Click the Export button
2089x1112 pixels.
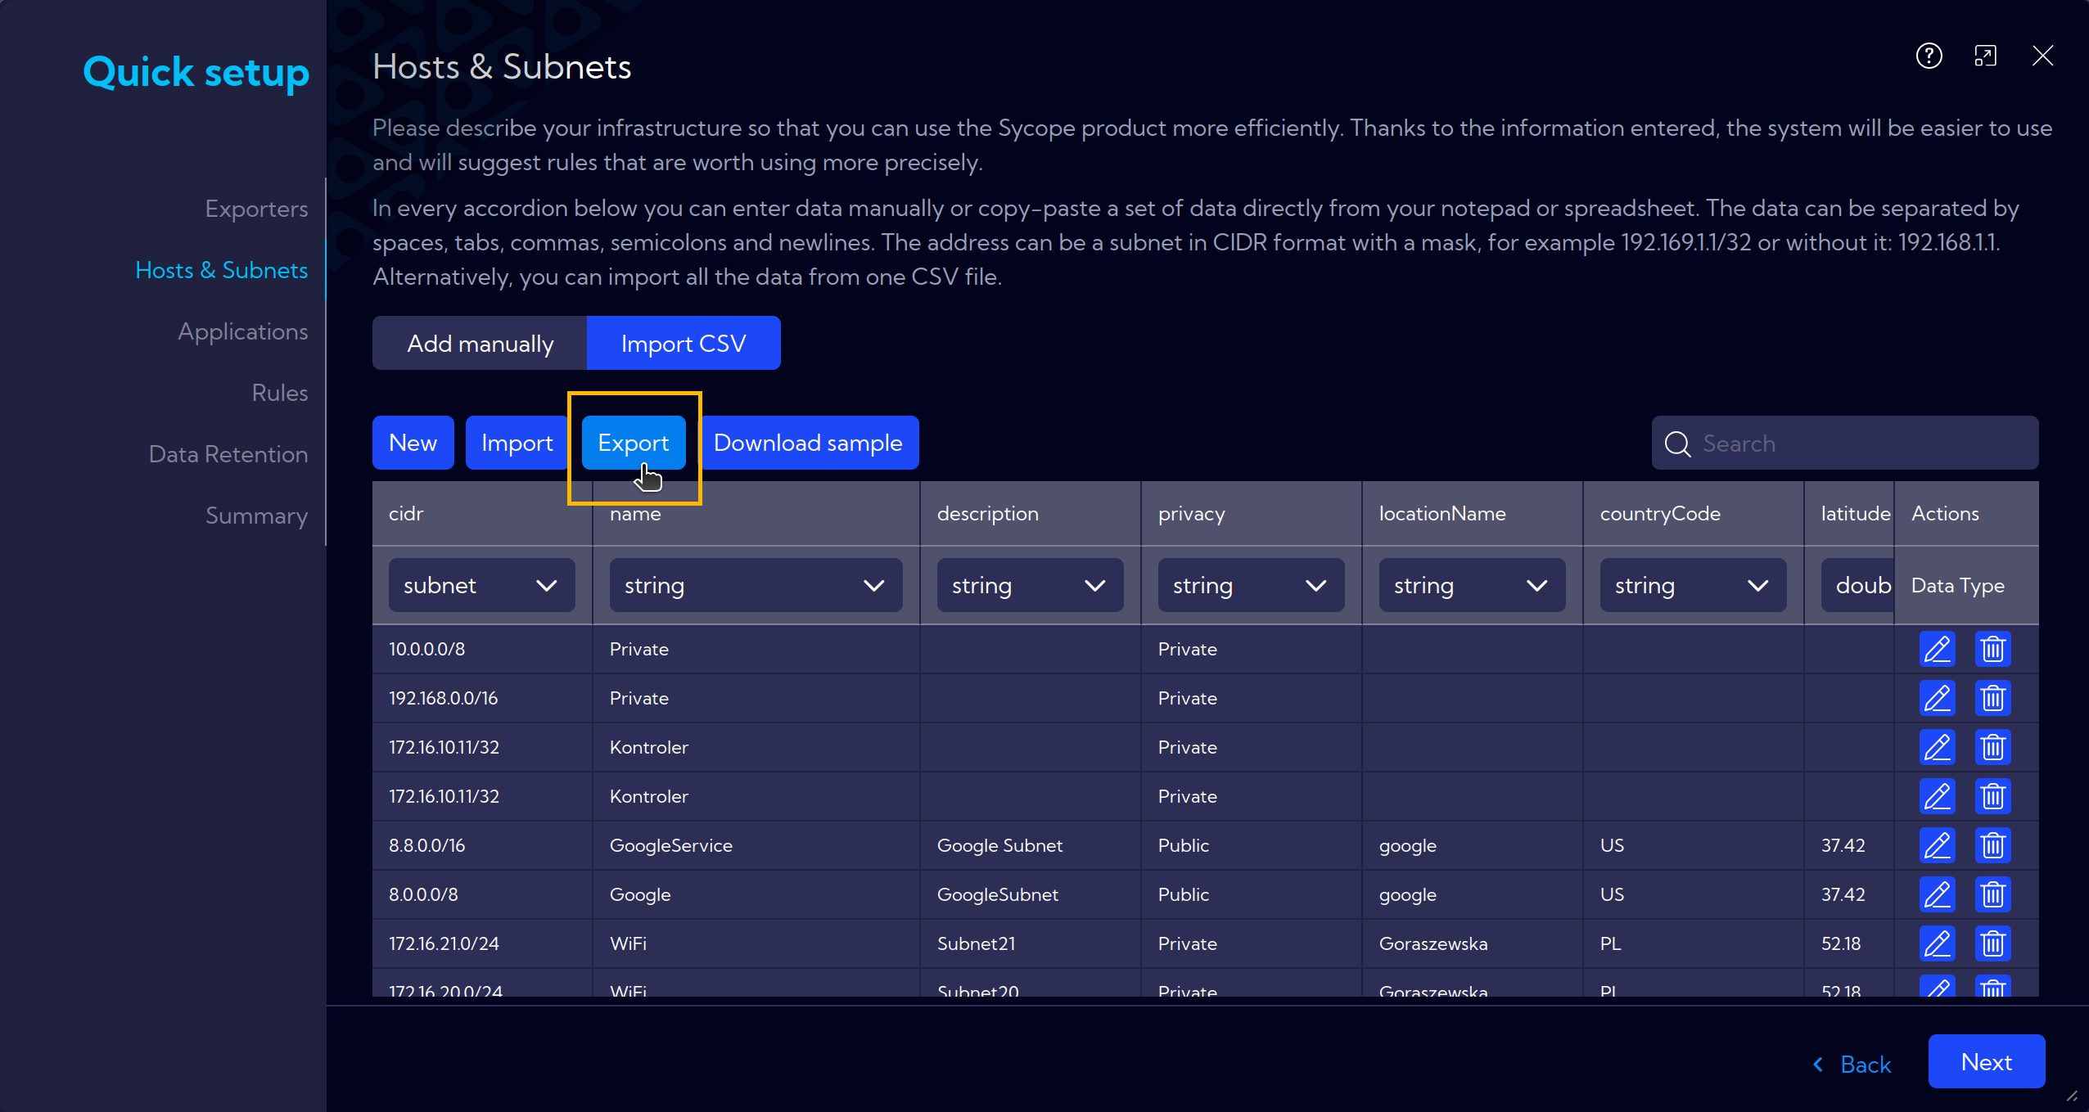(x=633, y=443)
